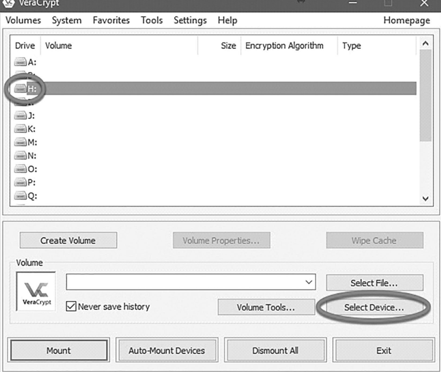Click the H: drive icon
Viewport: 441px width, 372px height.
(x=20, y=88)
